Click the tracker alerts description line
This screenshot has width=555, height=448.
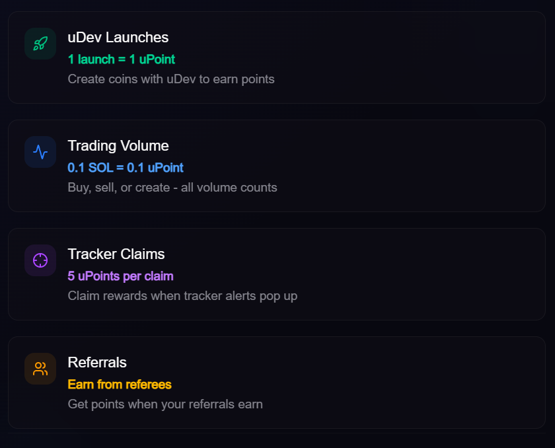182,296
